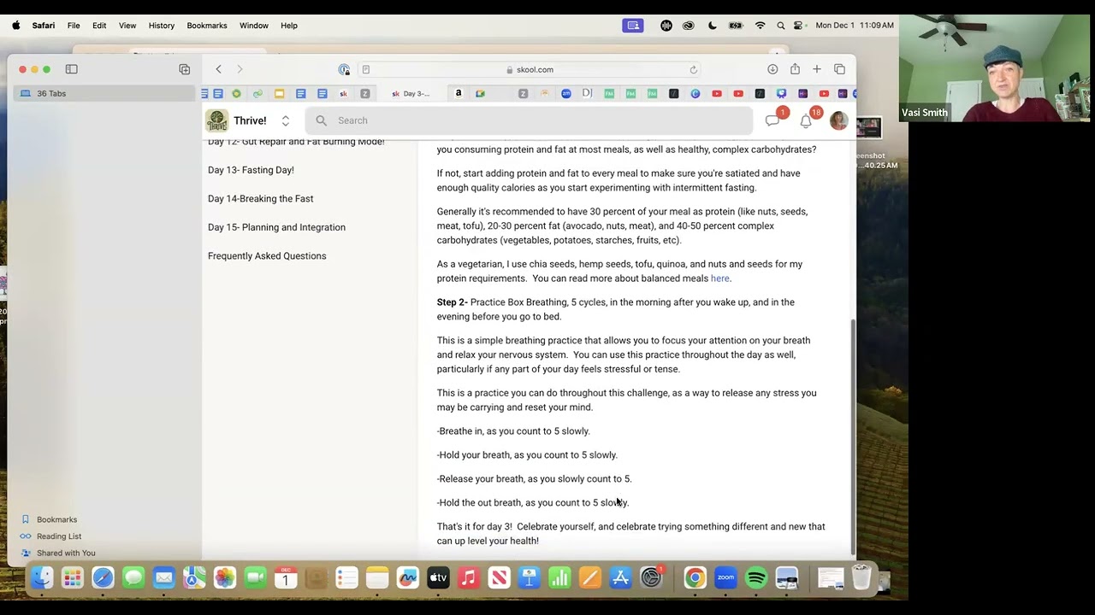View Skool notifications bell
This screenshot has width=1095, height=615.
coord(806,120)
